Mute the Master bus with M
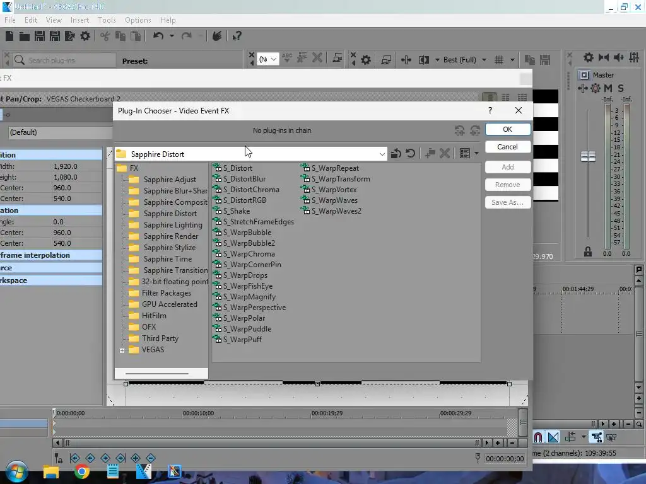 point(608,88)
